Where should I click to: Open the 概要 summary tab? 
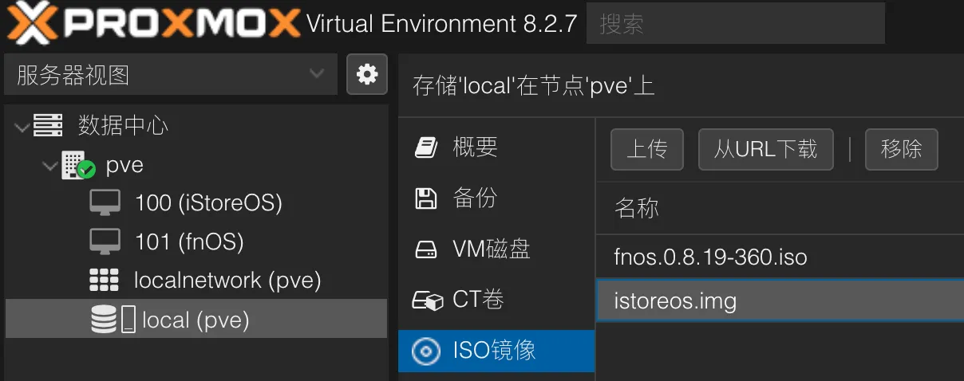[496, 147]
